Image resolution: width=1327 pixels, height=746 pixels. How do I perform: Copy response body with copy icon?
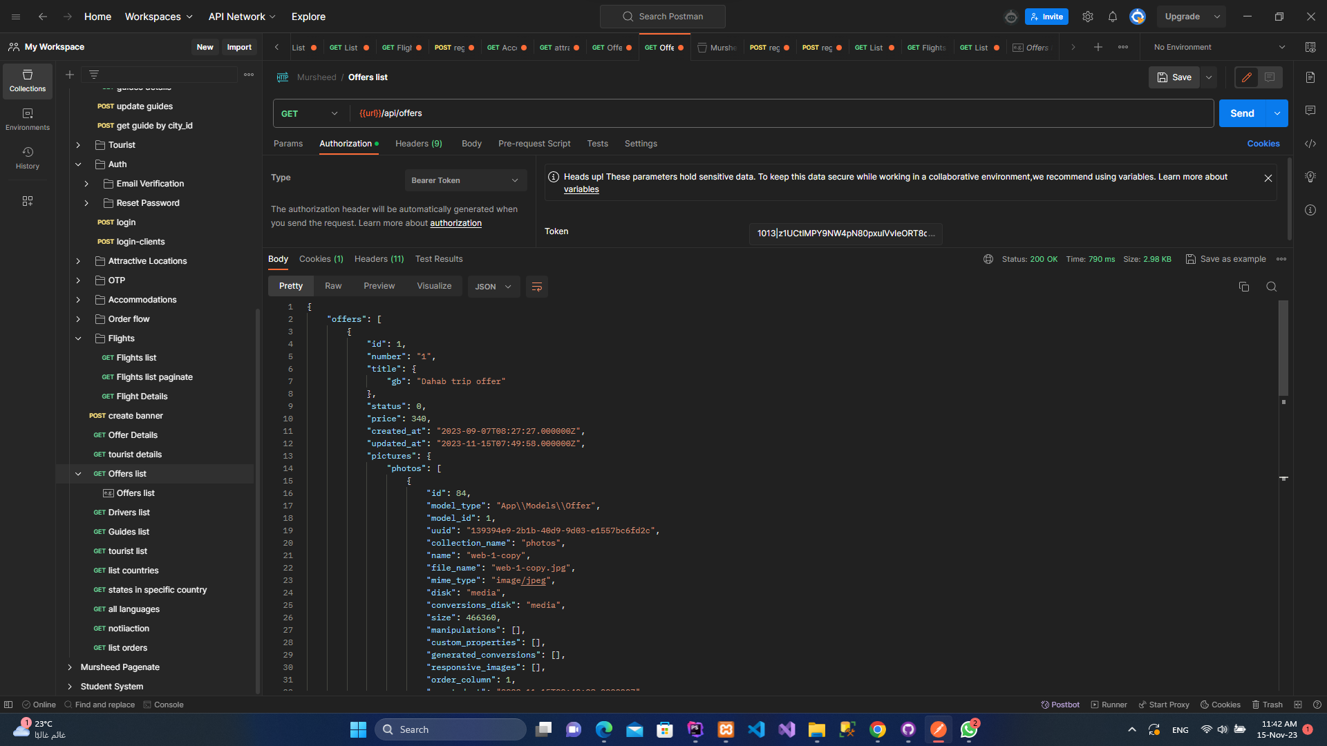tap(1244, 287)
